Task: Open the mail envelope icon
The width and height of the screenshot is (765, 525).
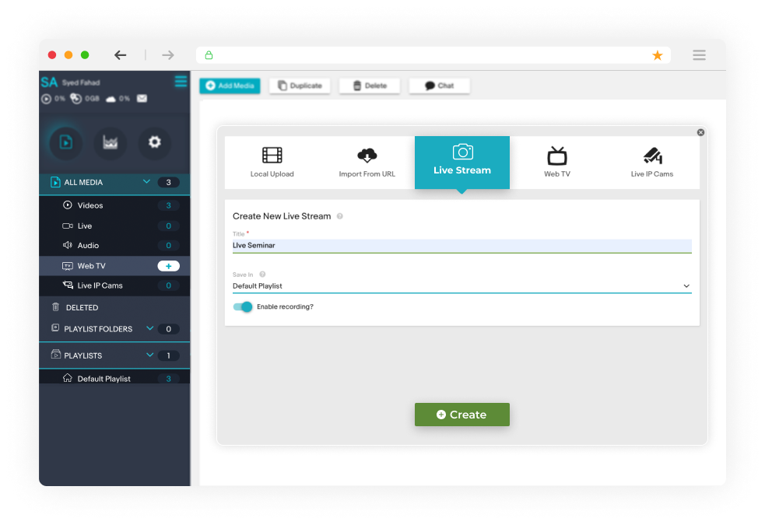Action: 142,99
